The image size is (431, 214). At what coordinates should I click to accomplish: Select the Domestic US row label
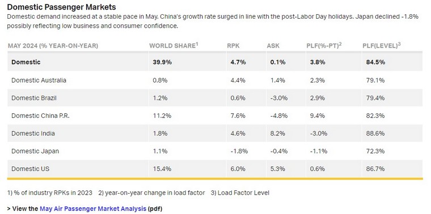click(31, 169)
